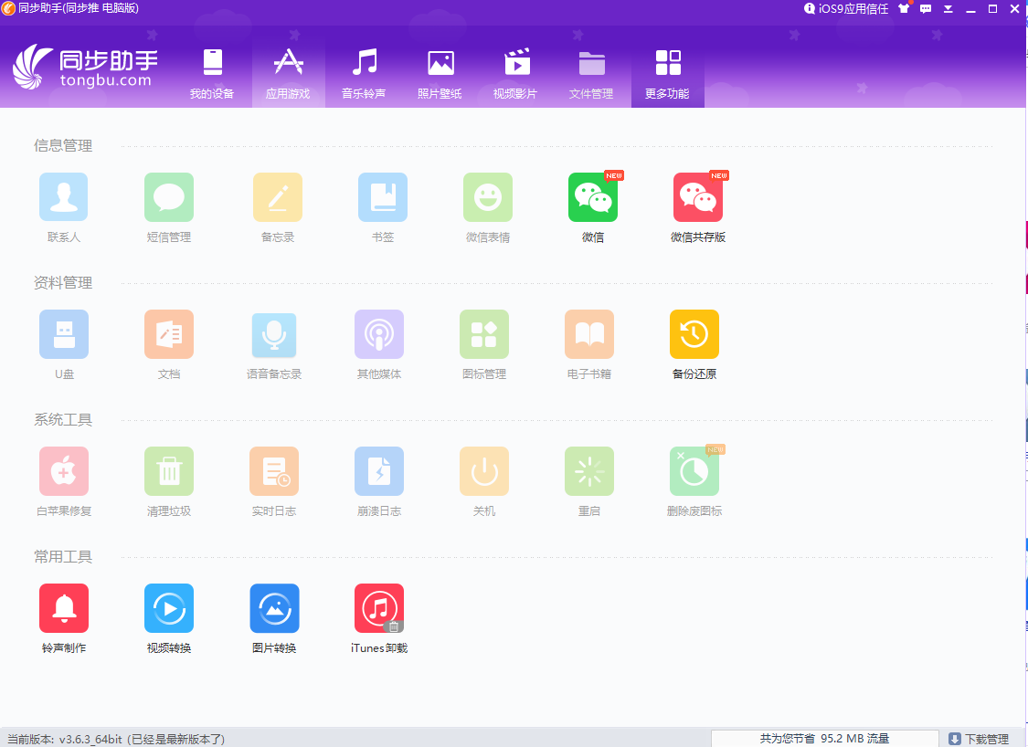Click the 短信管理 message icon

pos(169,198)
